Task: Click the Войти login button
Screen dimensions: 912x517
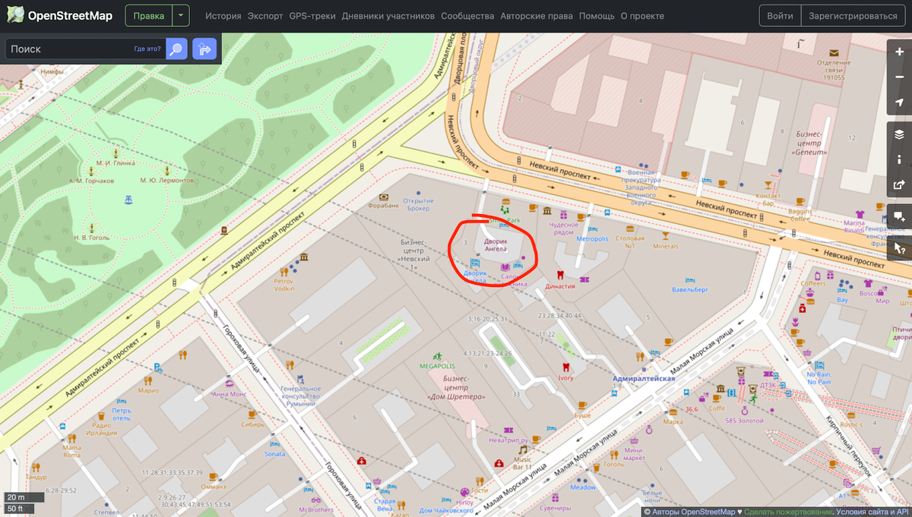Action: [x=781, y=16]
